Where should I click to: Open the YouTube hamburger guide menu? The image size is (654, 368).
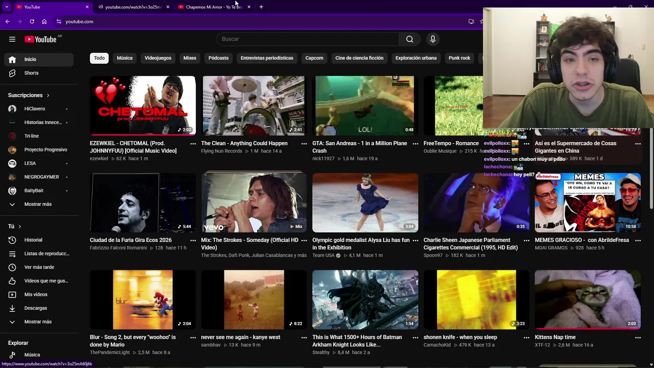pos(12,39)
